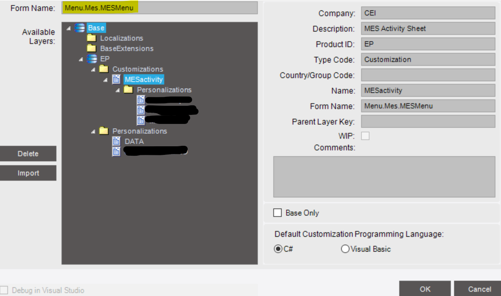Select the Base layer in tree
Image resolution: width=501 pixels, height=296 pixels.
[x=96, y=28]
